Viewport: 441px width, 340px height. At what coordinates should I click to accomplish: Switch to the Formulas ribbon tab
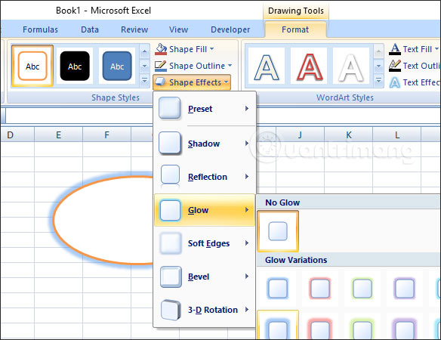point(40,29)
